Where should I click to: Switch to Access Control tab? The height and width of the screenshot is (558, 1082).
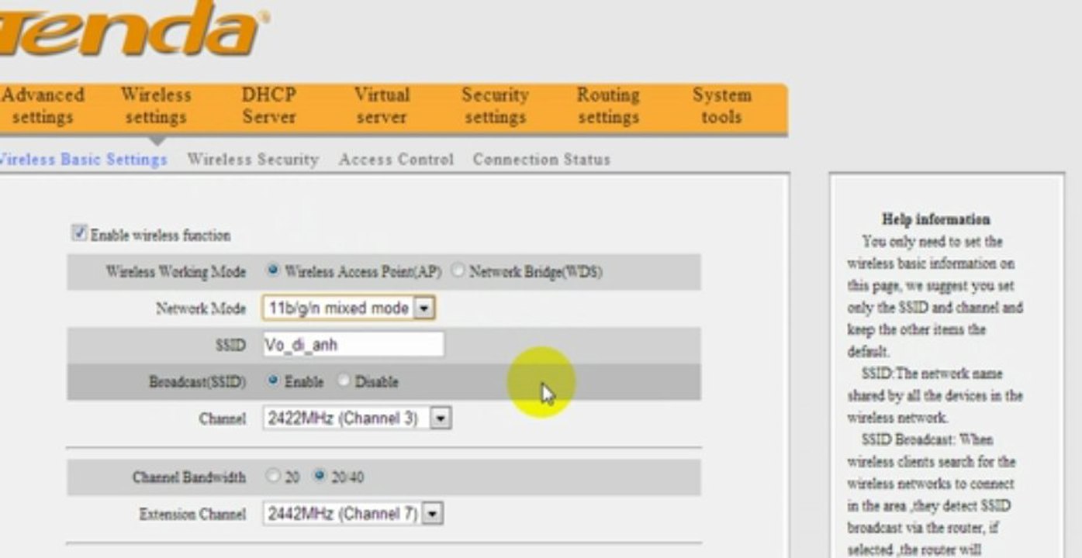pos(396,160)
